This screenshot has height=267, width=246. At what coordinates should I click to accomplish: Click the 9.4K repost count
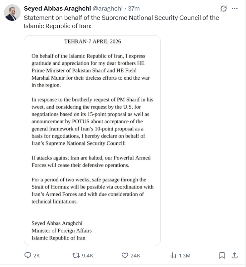pyautogui.click(x=88, y=255)
